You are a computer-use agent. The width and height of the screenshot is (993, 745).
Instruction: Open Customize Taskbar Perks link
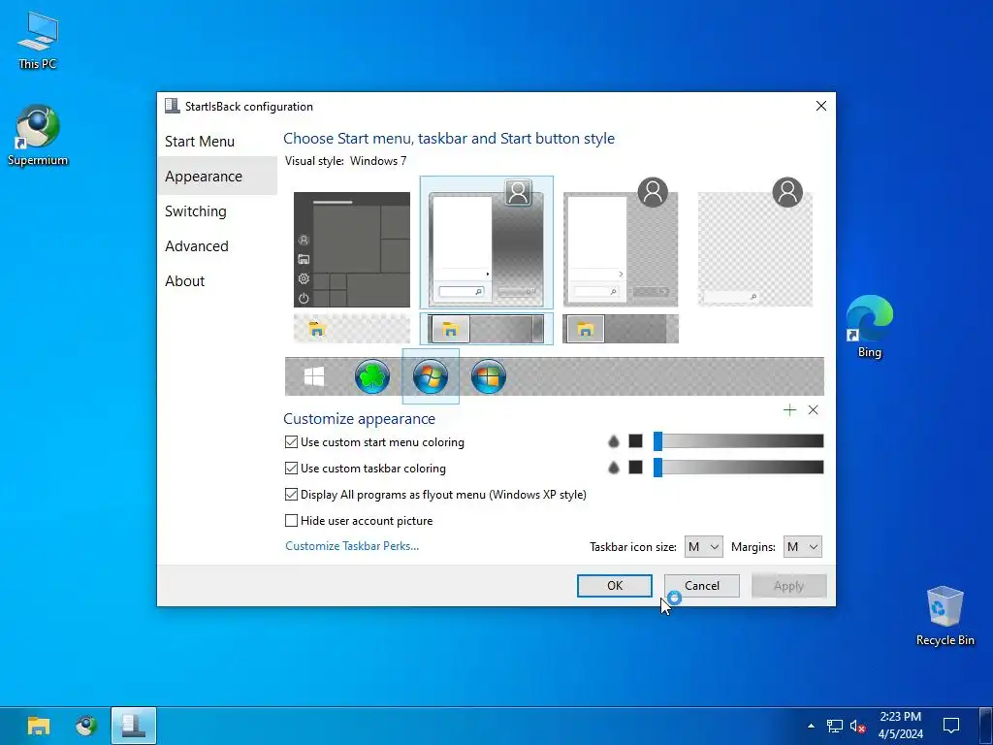pos(352,545)
